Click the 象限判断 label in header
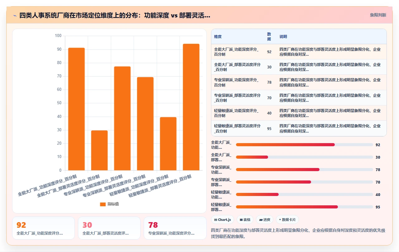Viewport: 399px width, 252px height. [x=378, y=15]
